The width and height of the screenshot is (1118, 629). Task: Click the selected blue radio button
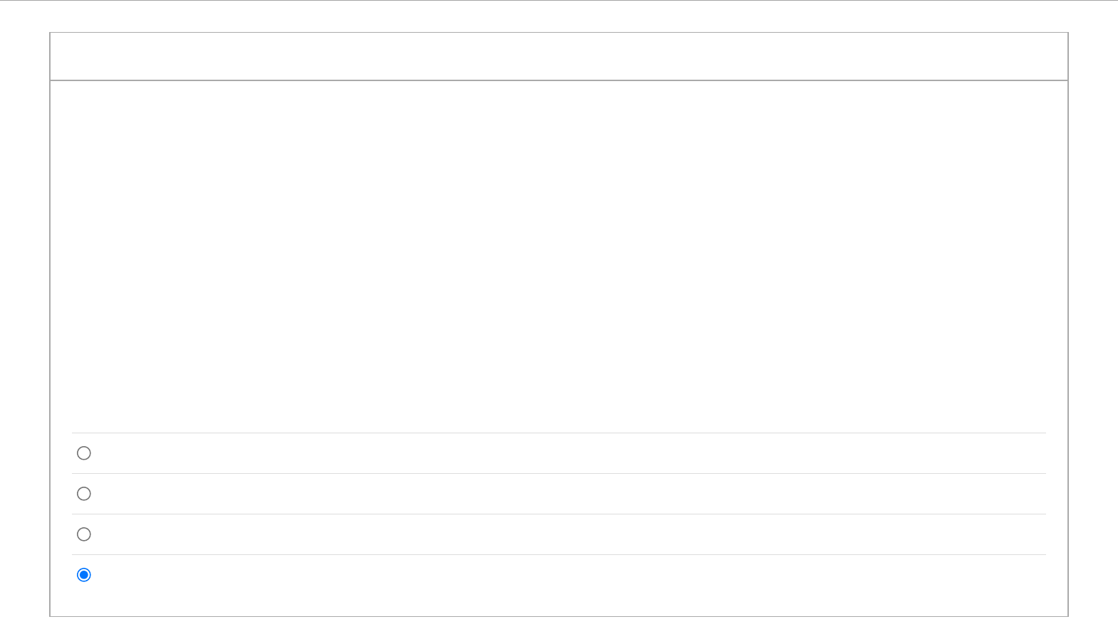84,575
